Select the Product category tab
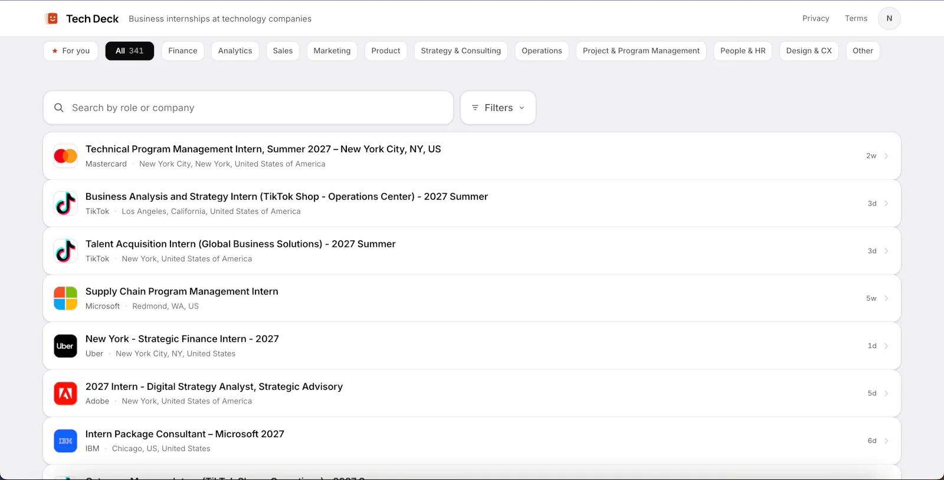The image size is (944, 480). [x=386, y=51]
